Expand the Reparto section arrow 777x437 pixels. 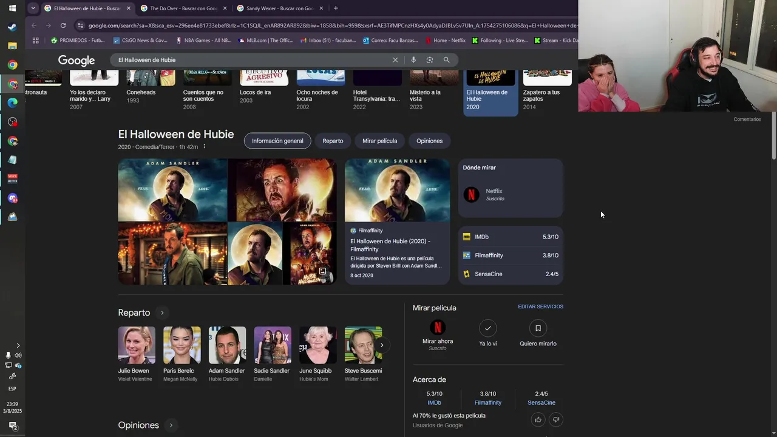(162, 313)
